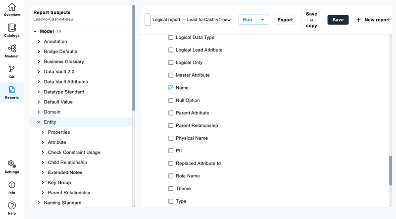Uncheck the Name checkbox

(x=171, y=88)
